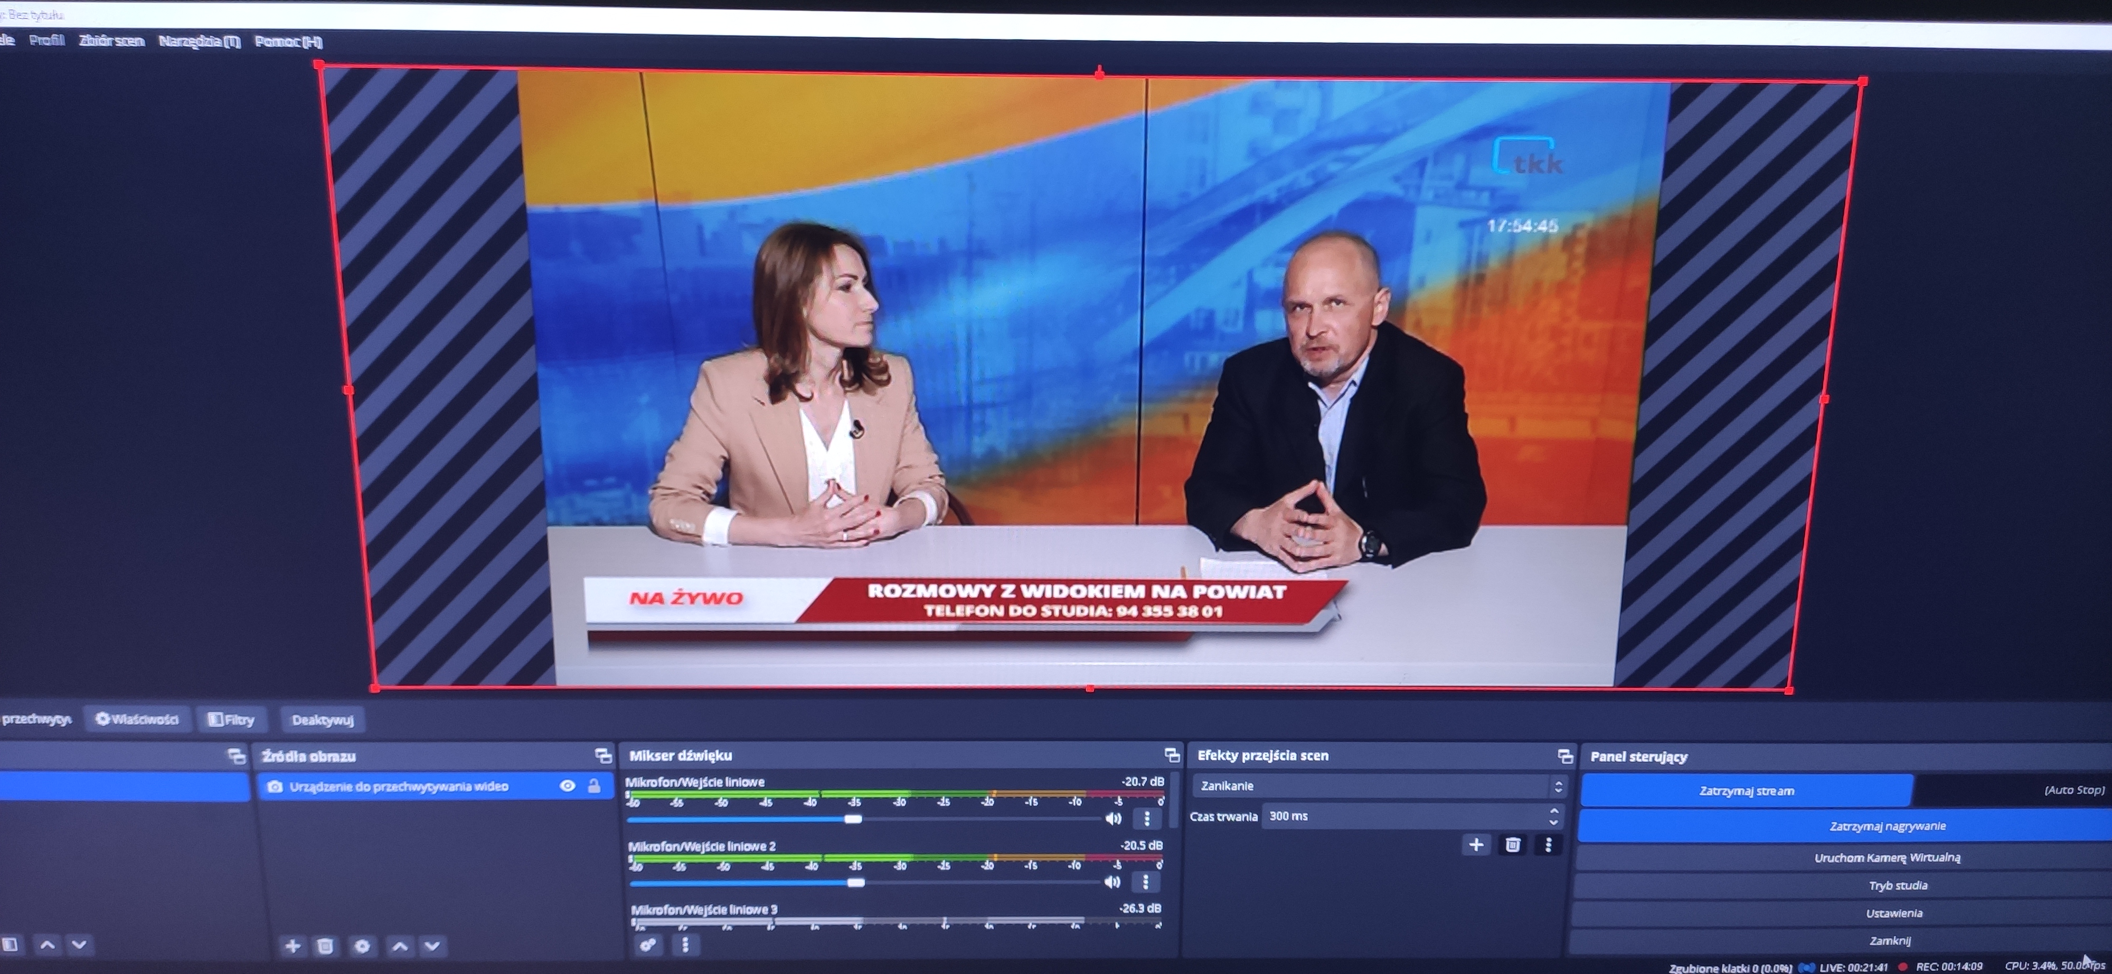Toggle lock on the video capture source
The width and height of the screenshot is (2112, 974).
[595, 786]
